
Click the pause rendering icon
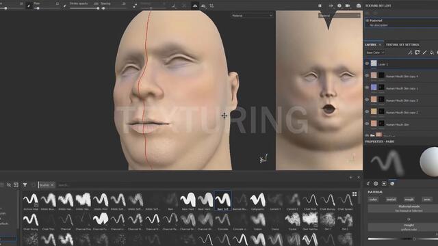pyautogui.click(x=320, y=5)
